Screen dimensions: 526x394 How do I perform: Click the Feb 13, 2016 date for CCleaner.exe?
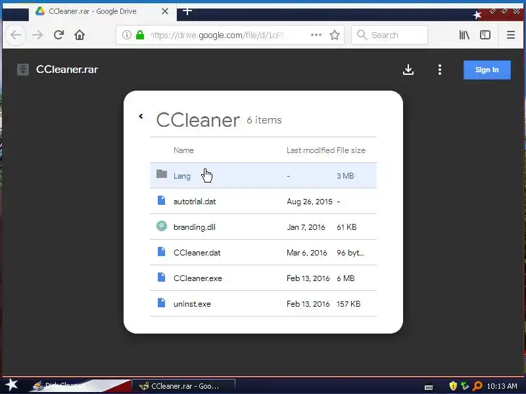tap(308, 278)
